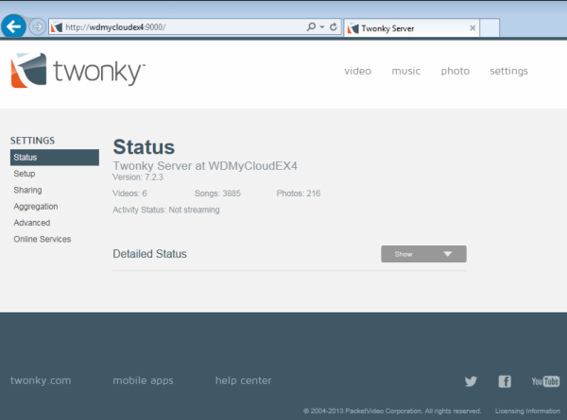567x420 pixels.
Task: Click the Twitter bird icon in footer
Action: click(x=471, y=381)
